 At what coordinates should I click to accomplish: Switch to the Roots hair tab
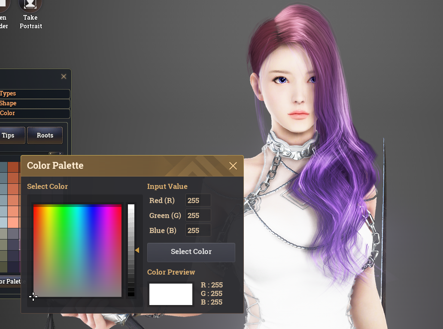point(45,135)
